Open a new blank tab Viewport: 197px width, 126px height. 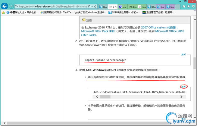178,7
